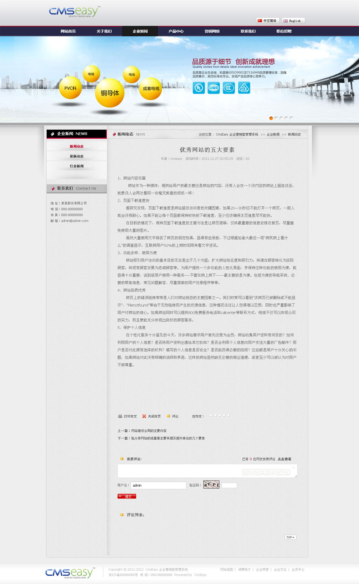Switch site language to English
Screen dimensions: 359x584
(x=293, y=21)
